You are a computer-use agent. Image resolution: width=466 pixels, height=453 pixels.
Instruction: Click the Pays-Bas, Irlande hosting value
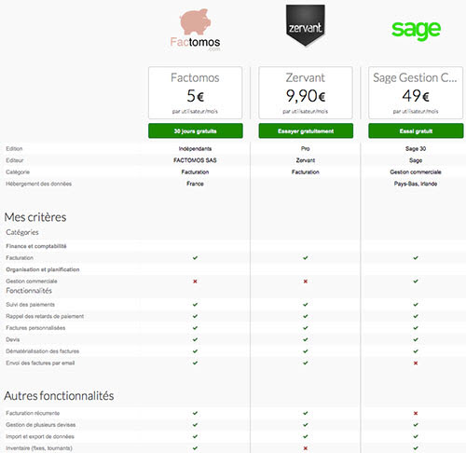(x=416, y=184)
